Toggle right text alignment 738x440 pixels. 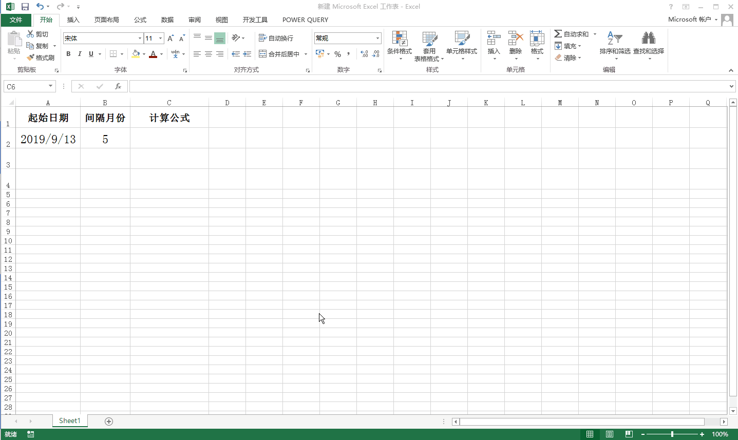pyautogui.click(x=220, y=54)
